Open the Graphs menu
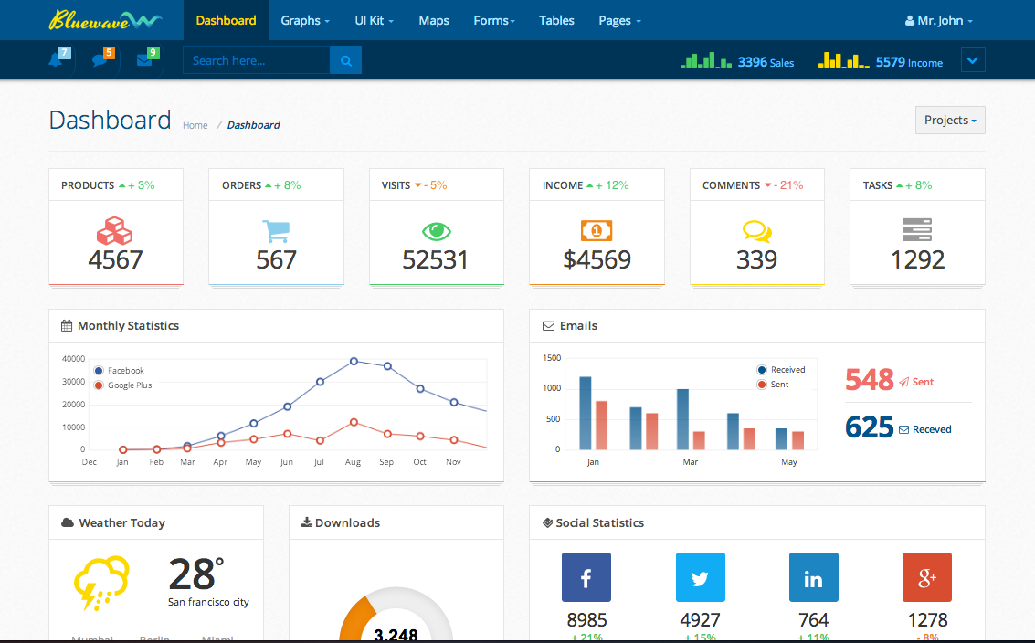Screen dimensions: 1035x643 (x=304, y=20)
